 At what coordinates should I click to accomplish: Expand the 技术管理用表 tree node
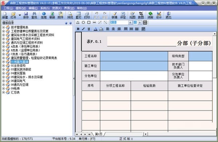click(x=4, y=28)
